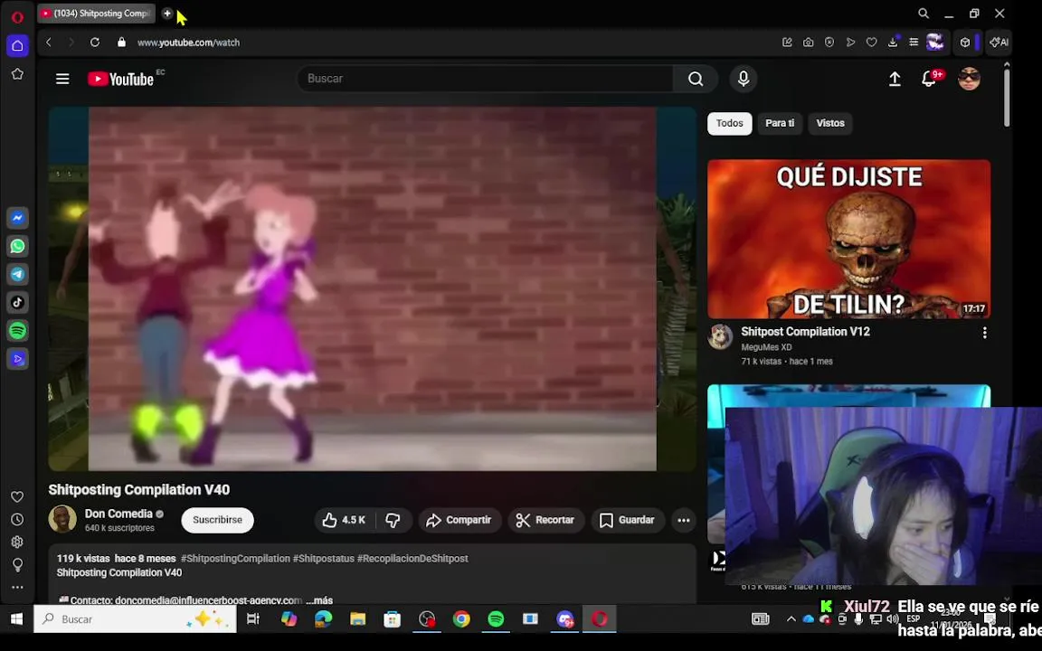1042x651 pixels.
Task: Go back with the browser back arrow
Action: coord(49,42)
